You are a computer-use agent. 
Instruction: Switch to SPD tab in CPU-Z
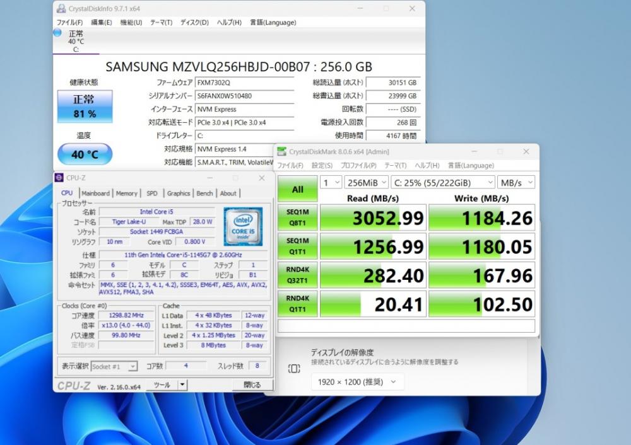pyautogui.click(x=151, y=194)
